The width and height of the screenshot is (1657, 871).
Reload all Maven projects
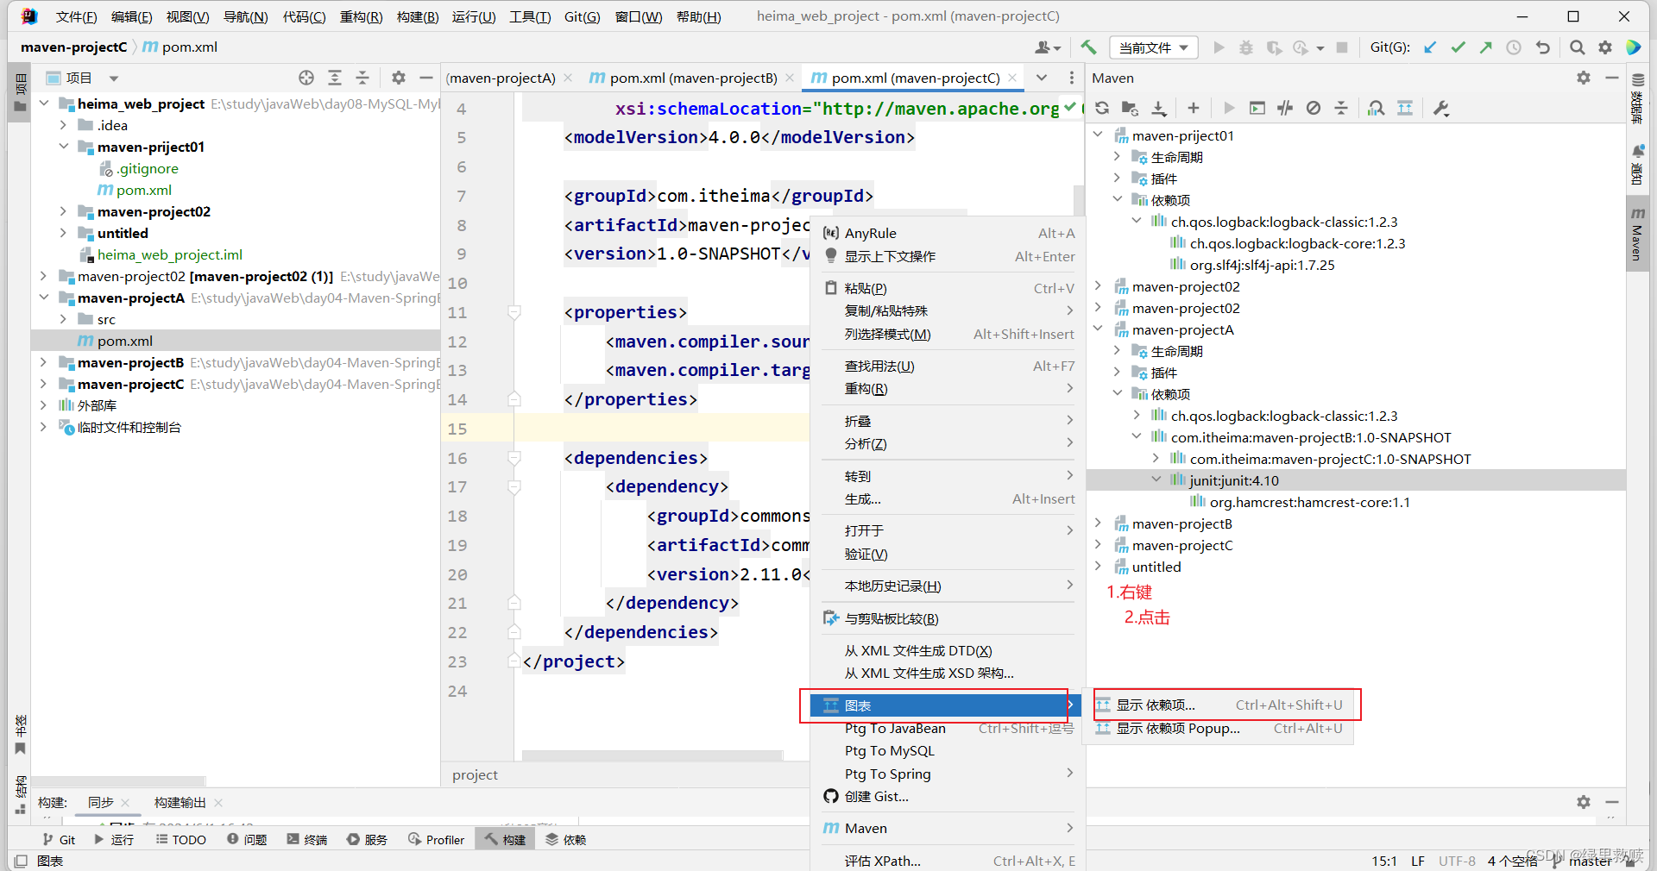click(x=1102, y=108)
